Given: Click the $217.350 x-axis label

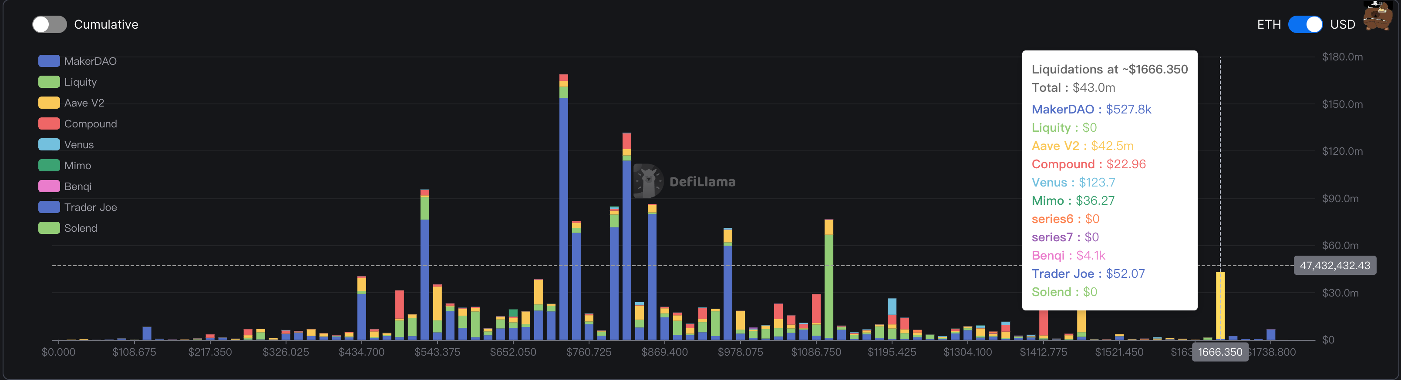Looking at the screenshot, I should click(210, 352).
